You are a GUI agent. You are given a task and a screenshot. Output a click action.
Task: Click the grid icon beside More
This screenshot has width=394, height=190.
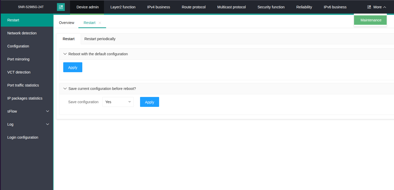369,7
